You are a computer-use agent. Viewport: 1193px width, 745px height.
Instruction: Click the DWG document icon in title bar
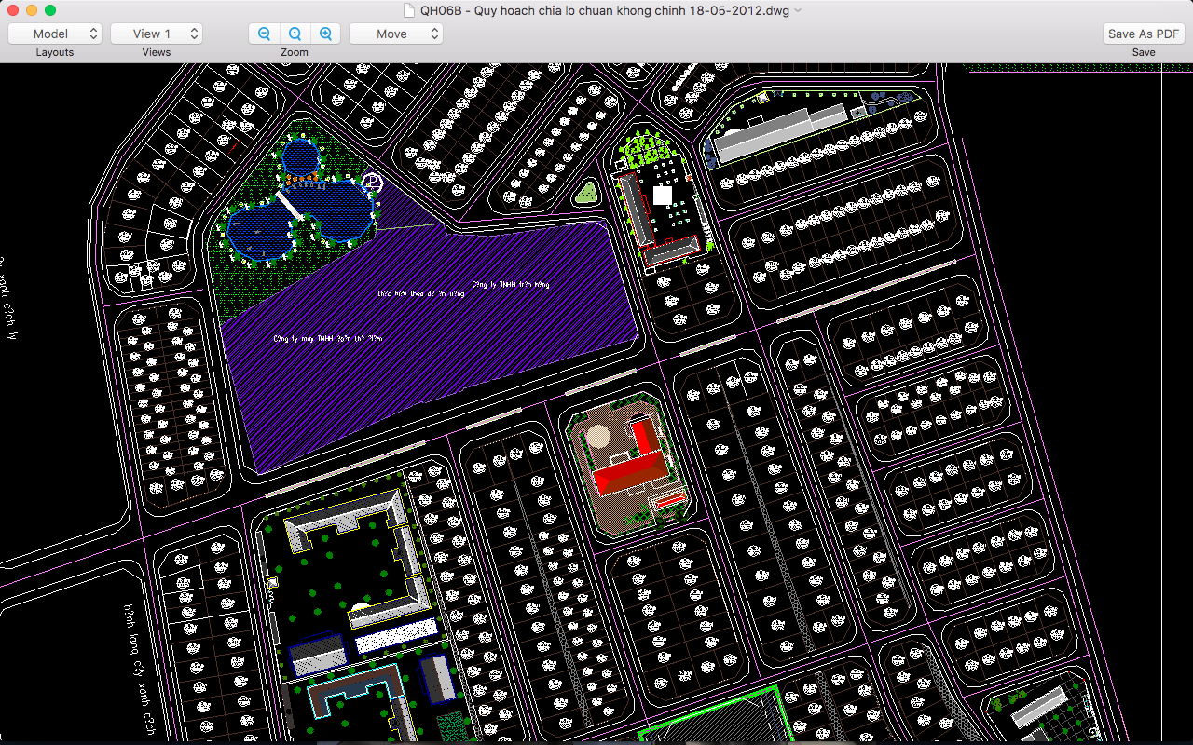pos(407,10)
